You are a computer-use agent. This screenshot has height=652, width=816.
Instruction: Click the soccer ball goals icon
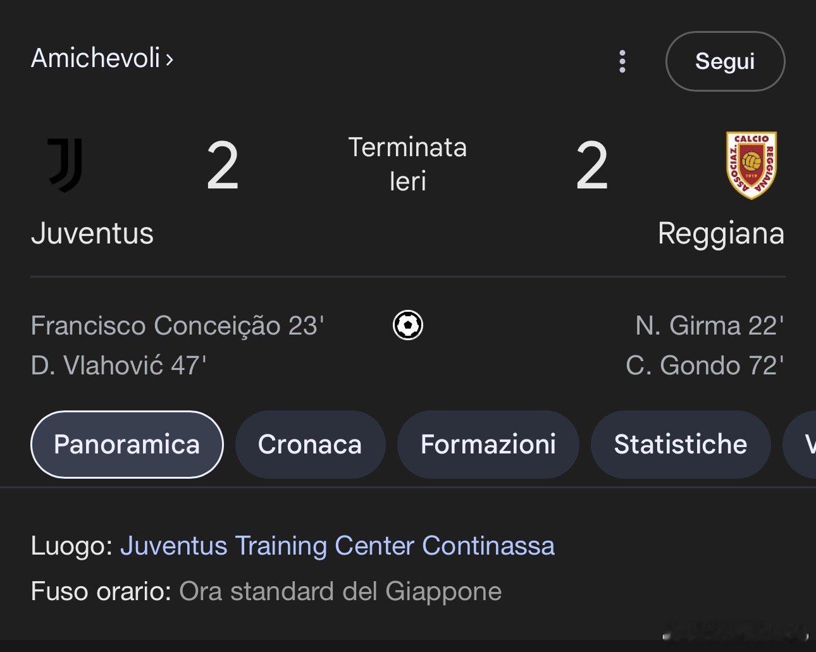point(408,325)
